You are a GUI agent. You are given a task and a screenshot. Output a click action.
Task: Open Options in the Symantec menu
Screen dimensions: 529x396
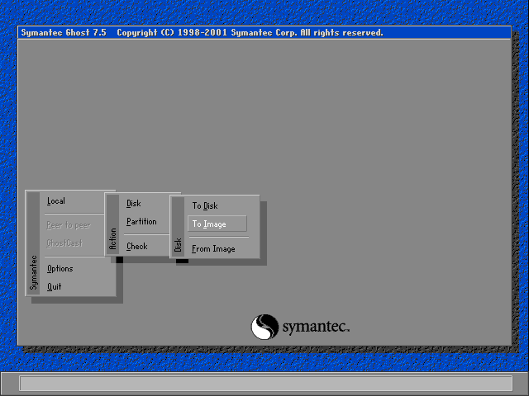click(60, 268)
